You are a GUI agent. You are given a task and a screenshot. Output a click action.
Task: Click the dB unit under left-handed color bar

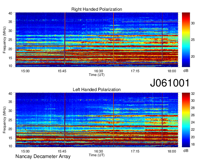[x=186, y=150]
